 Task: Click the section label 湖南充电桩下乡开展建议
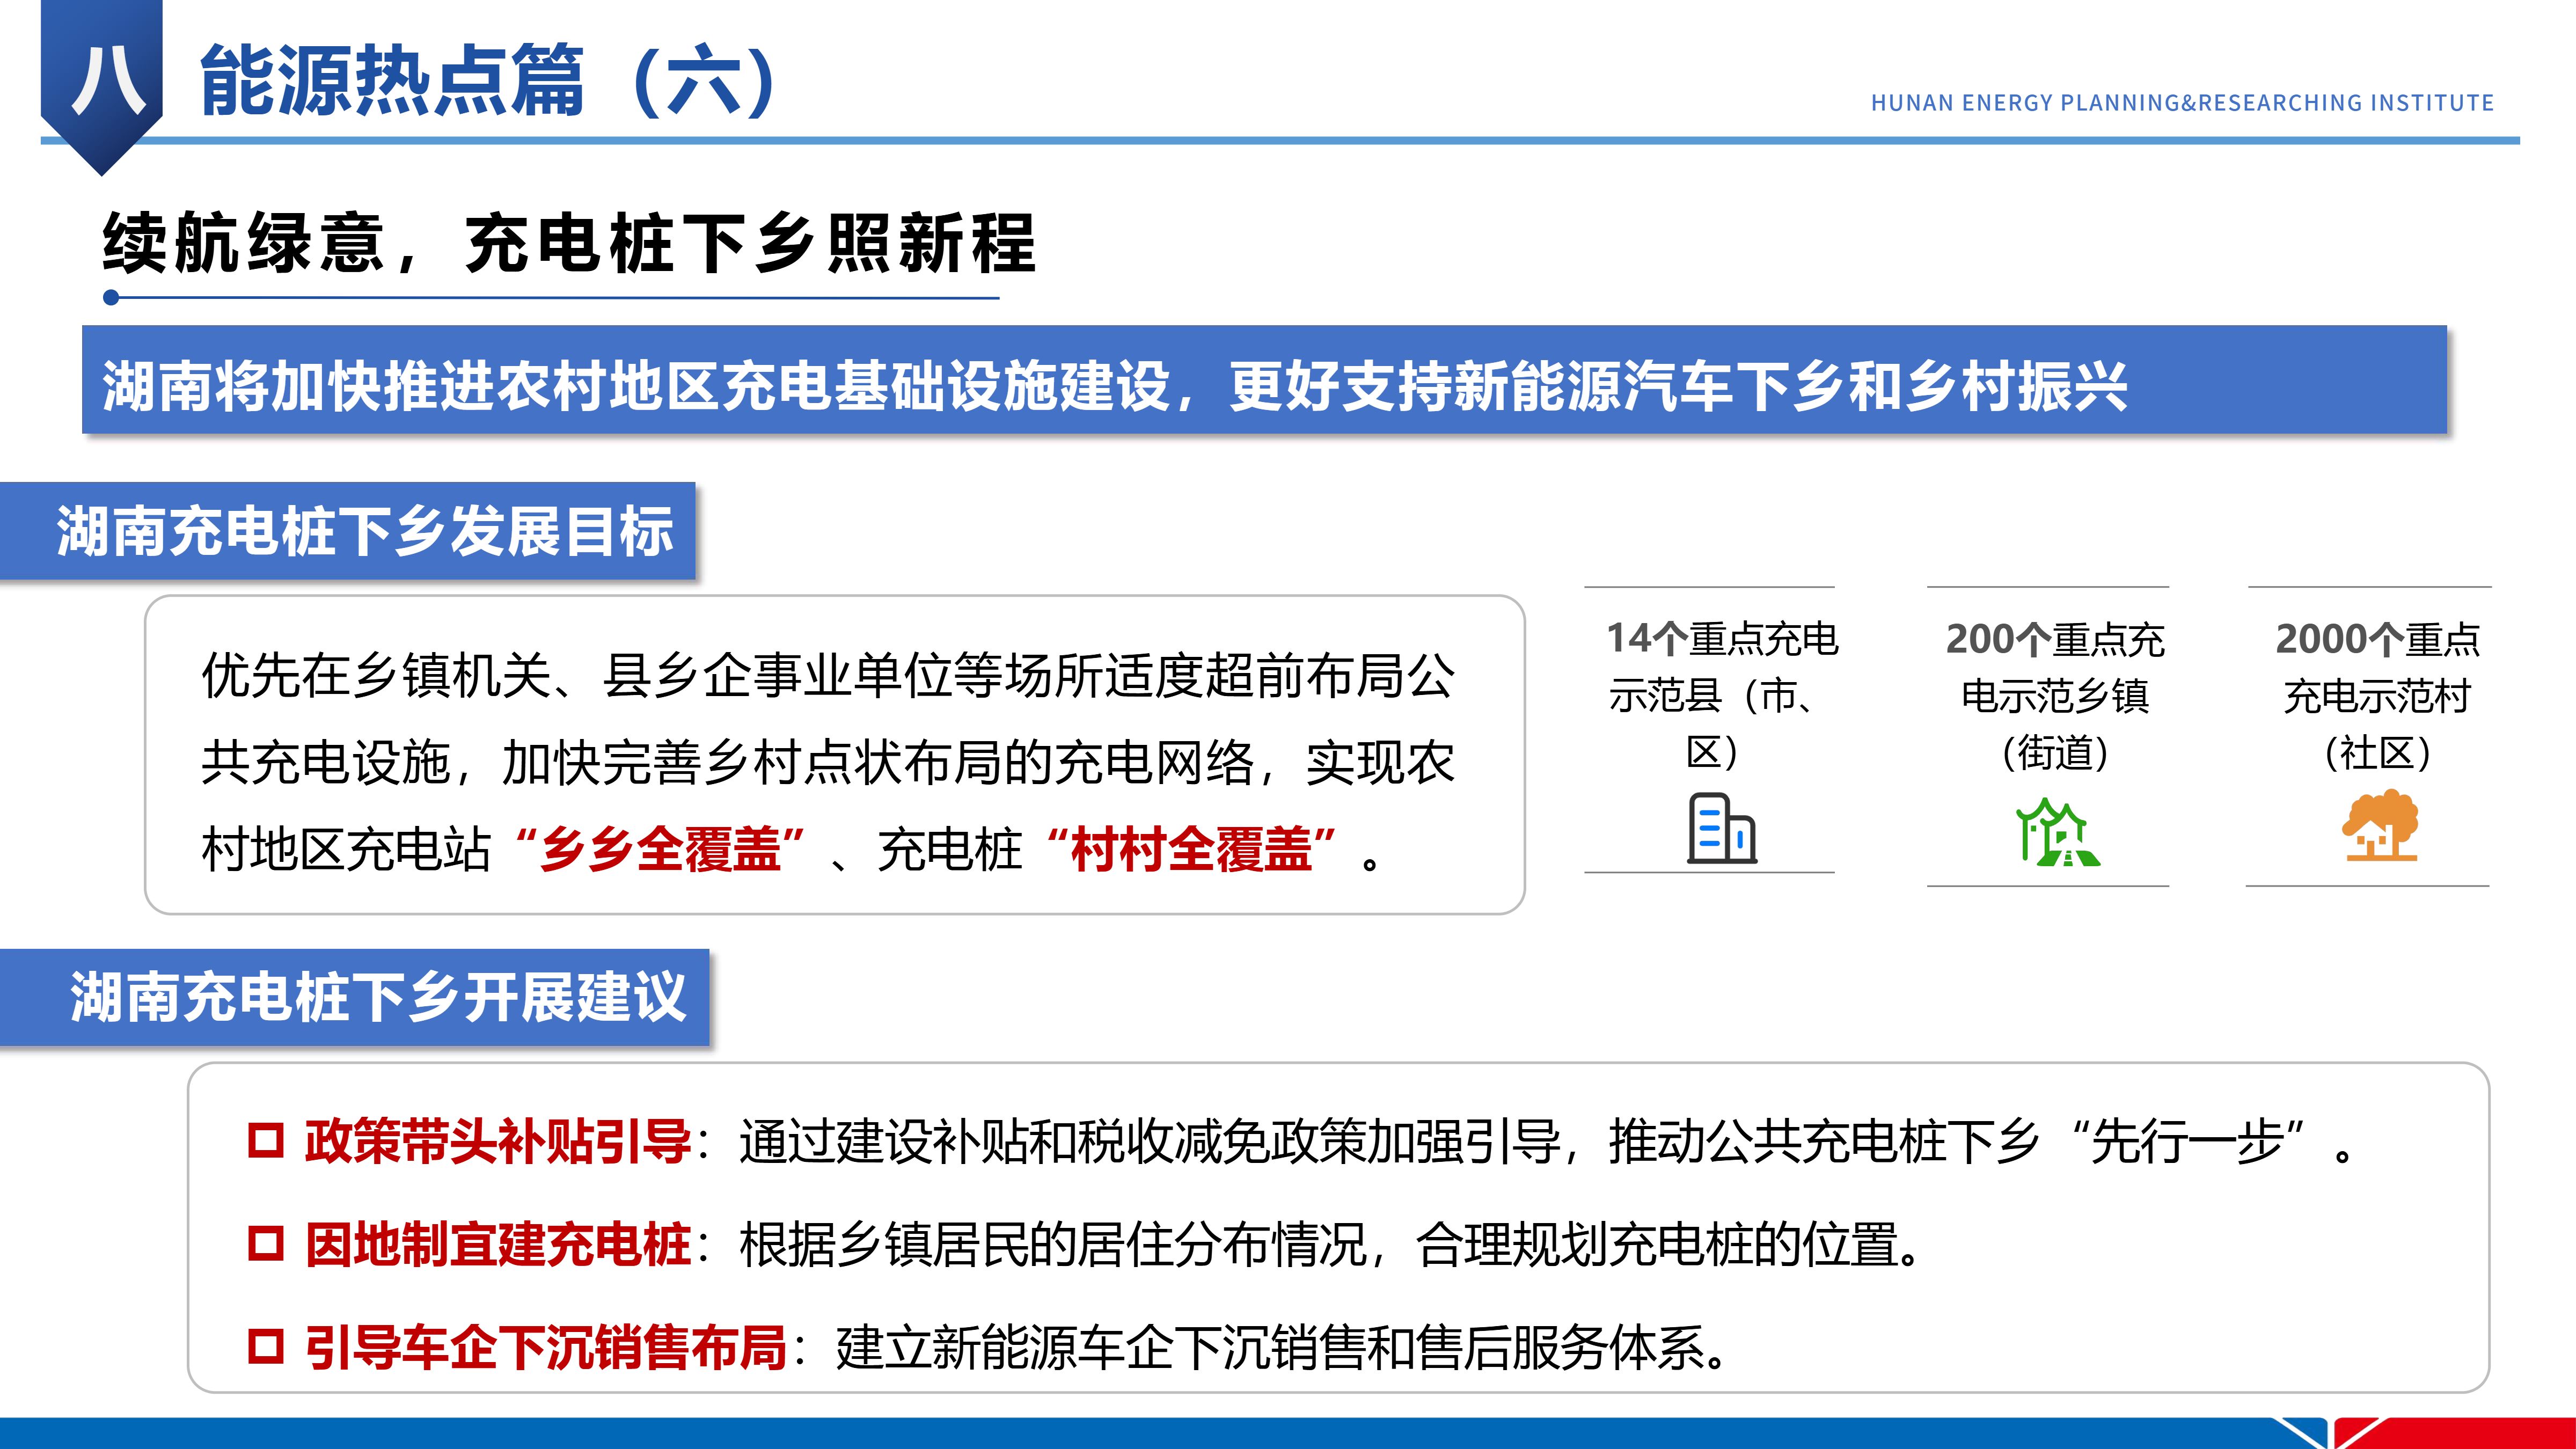355,998
